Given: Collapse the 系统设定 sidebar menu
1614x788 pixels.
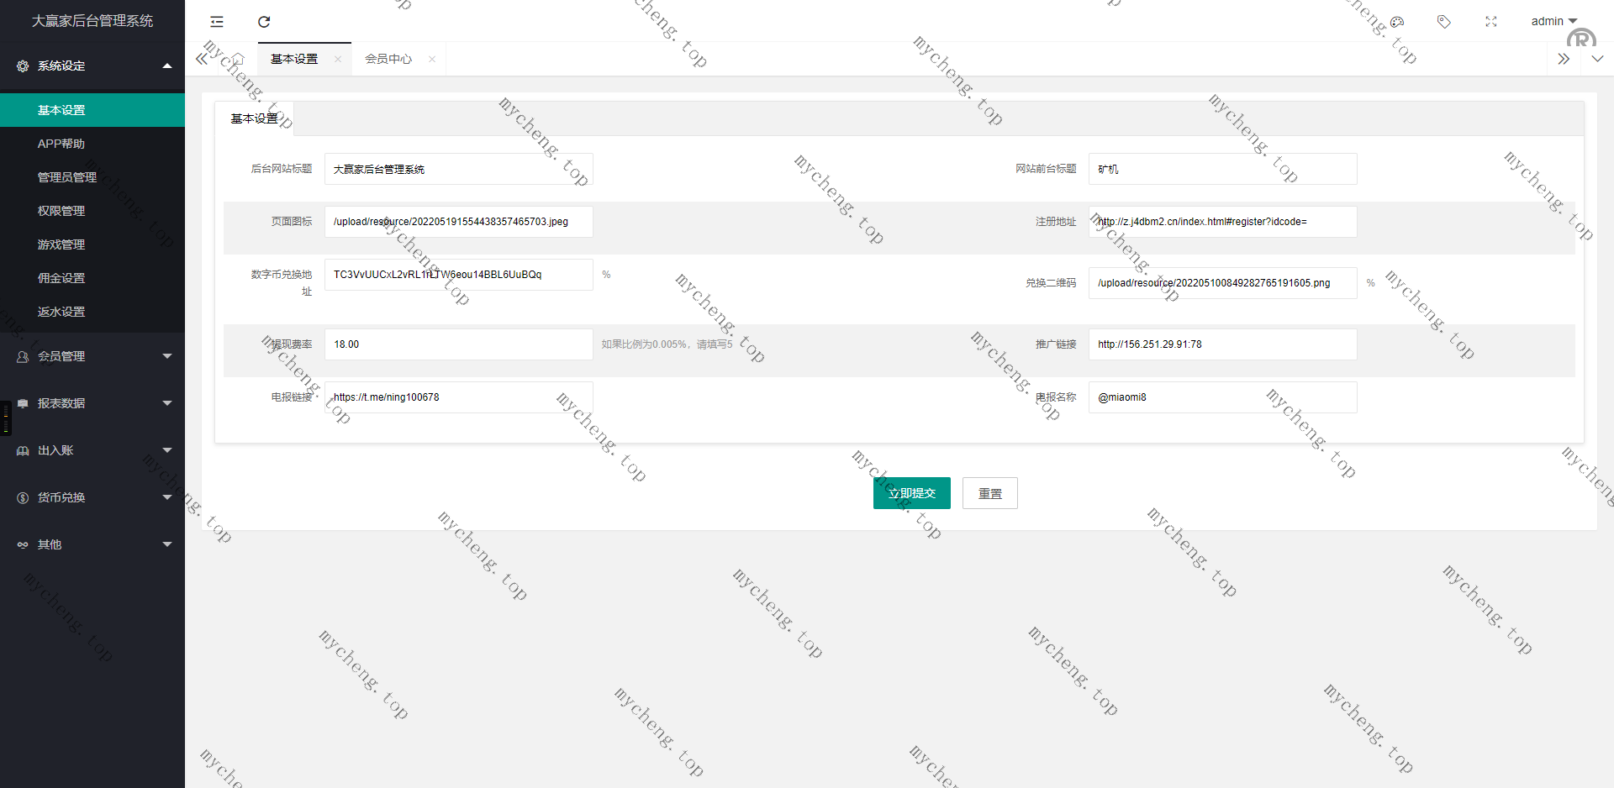Looking at the screenshot, I should click(x=92, y=66).
